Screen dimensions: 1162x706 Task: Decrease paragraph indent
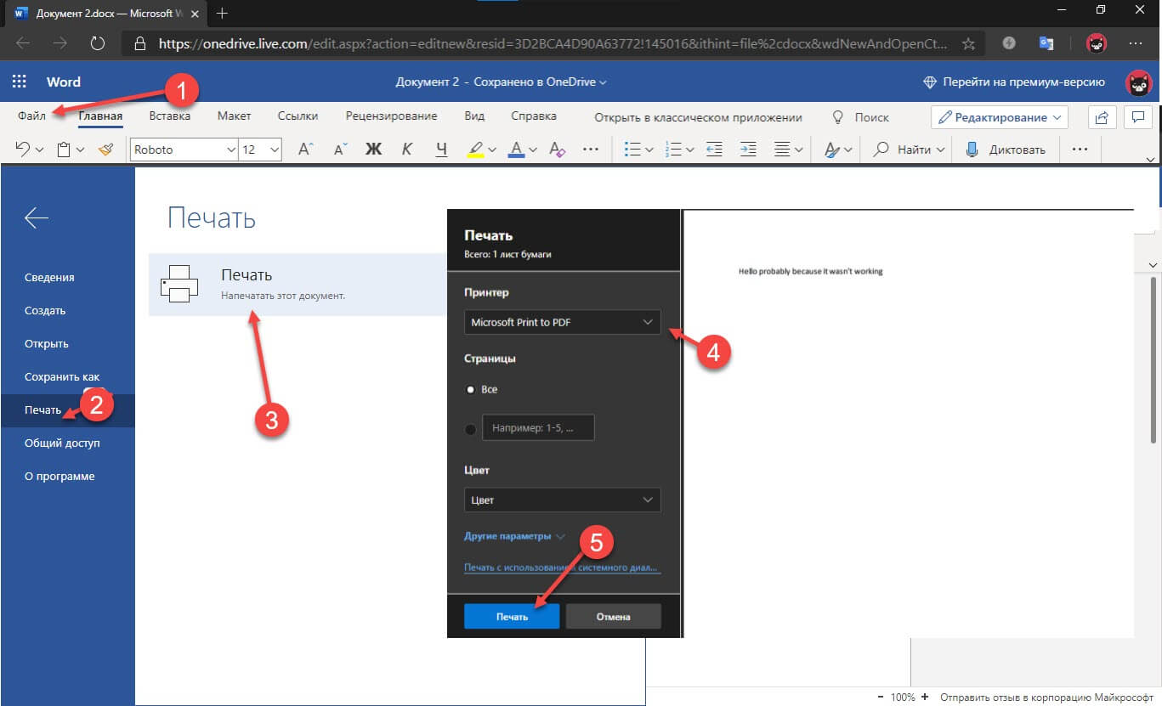pyautogui.click(x=714, y=150)
